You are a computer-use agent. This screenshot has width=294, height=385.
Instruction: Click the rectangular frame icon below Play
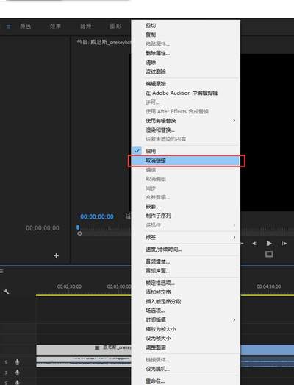269,254
